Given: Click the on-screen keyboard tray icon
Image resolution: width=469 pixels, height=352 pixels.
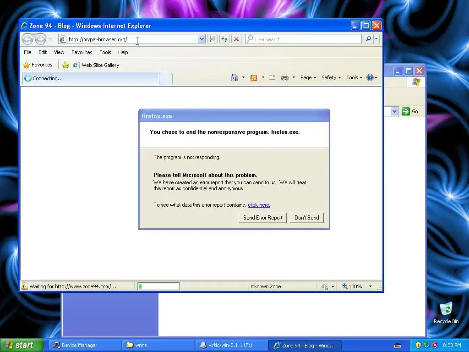Looking at the screenshot, I should (x=398, y=346).
